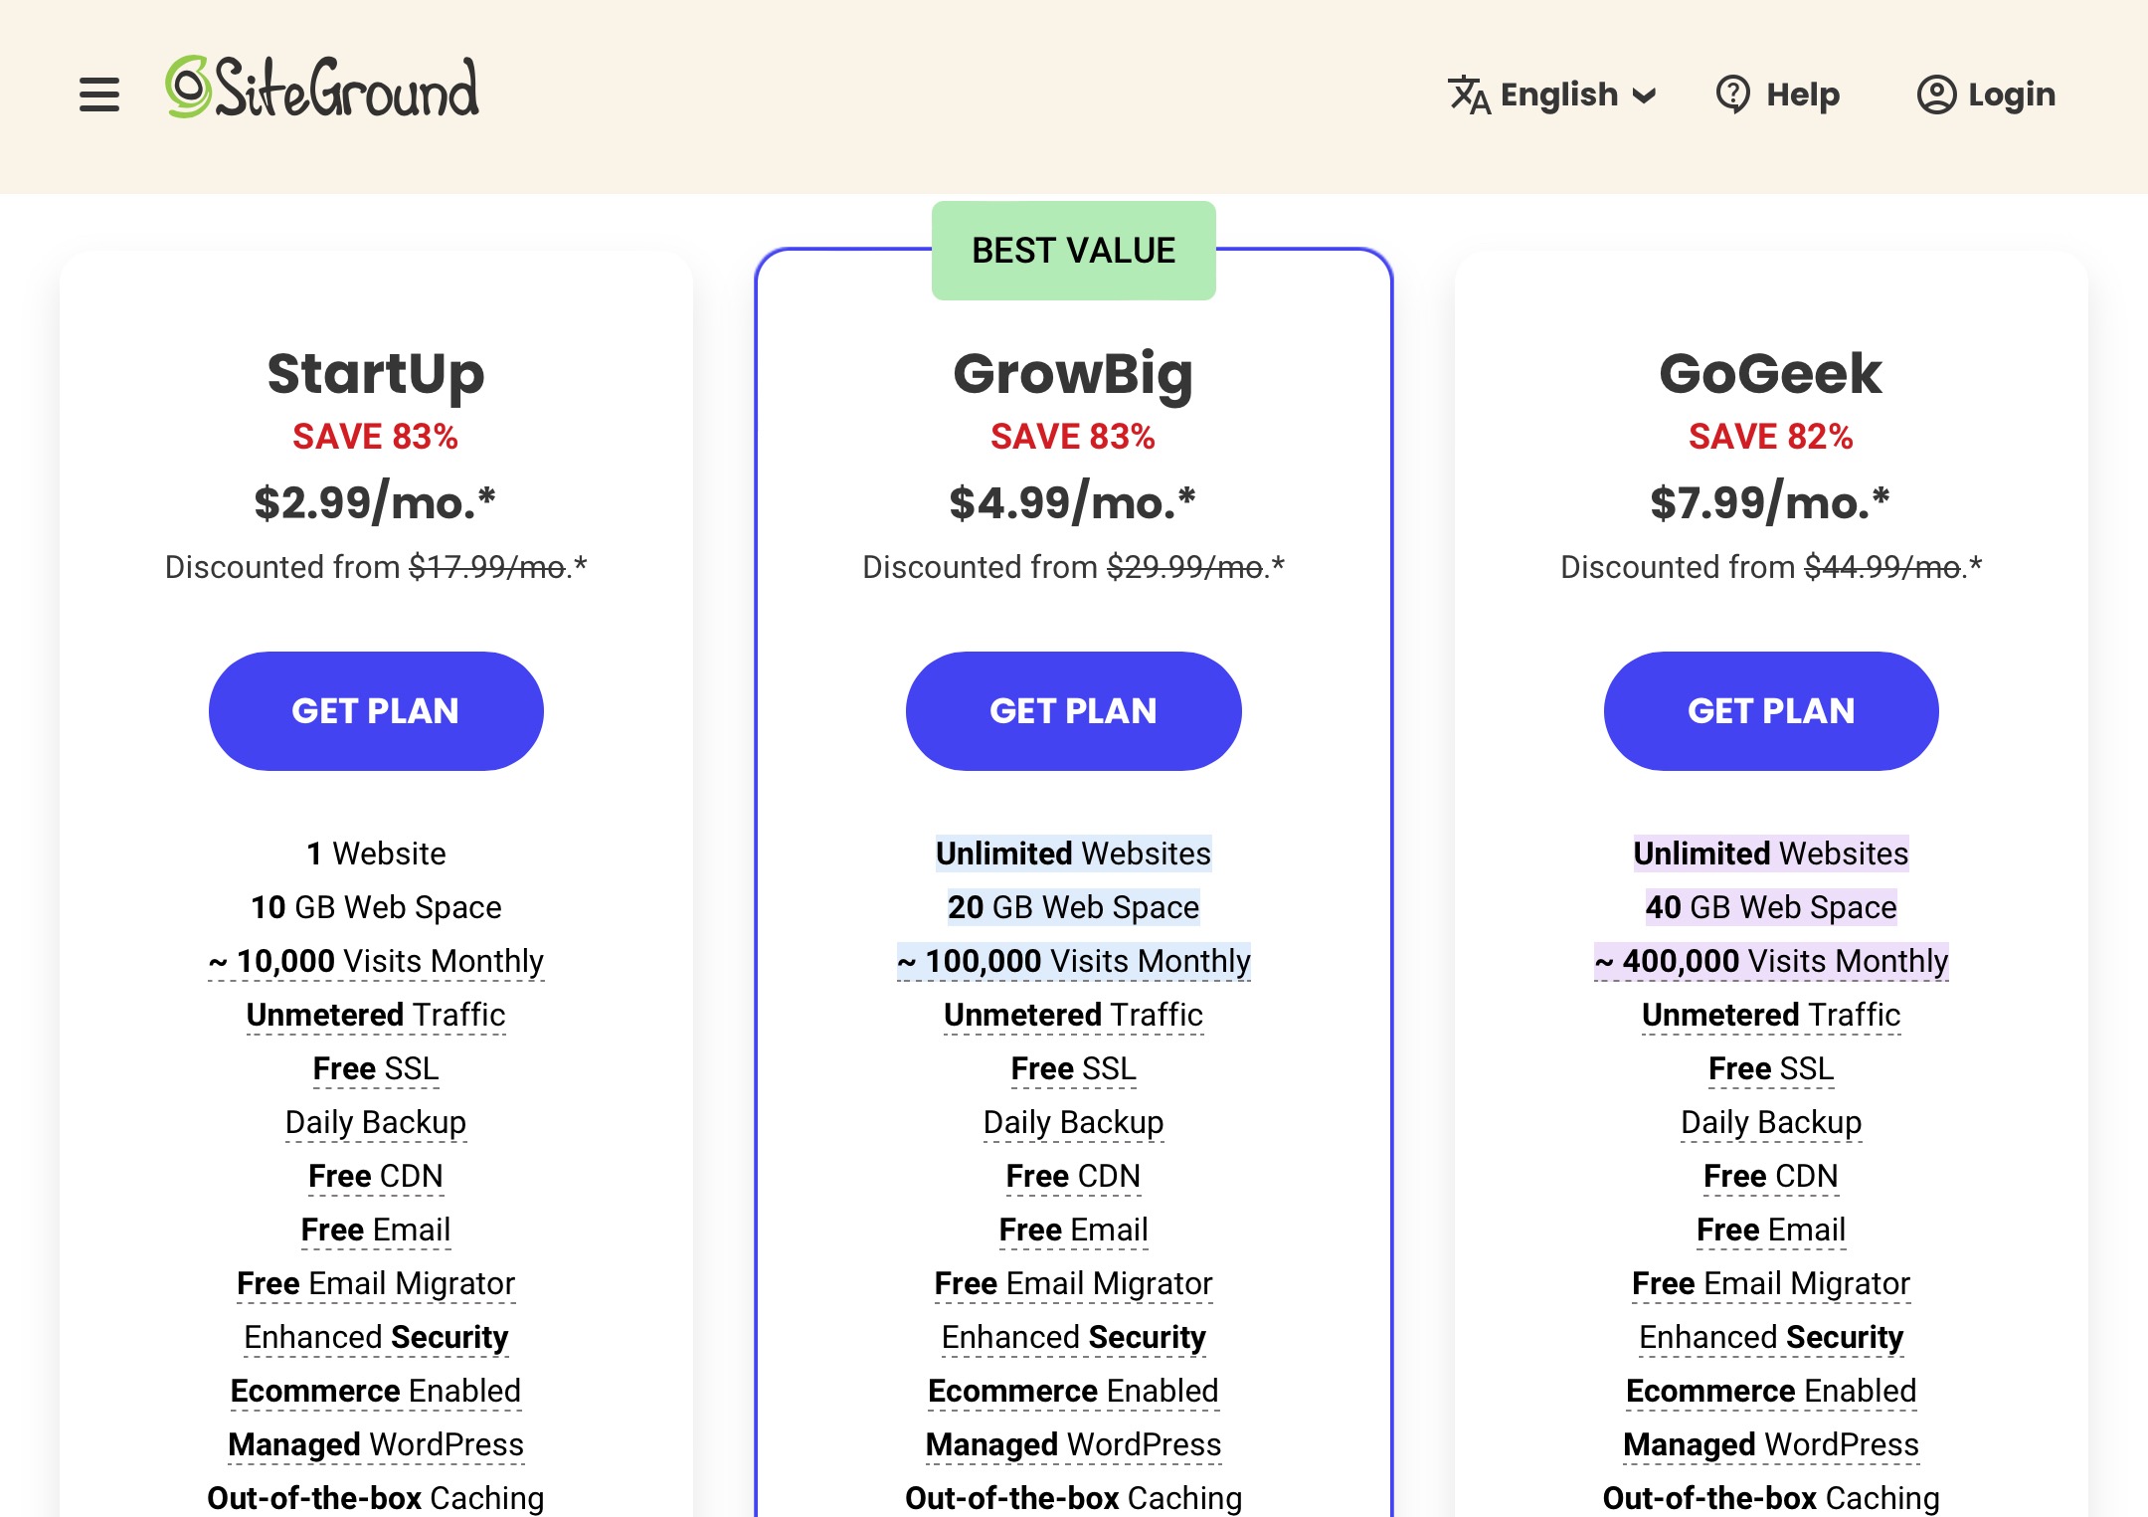Click GoGeek's 400,000 Visits Monthly tooltip
The width and height of the screenshot is (2148, 1517).
pyautogui.click(x=1771, y=961)
